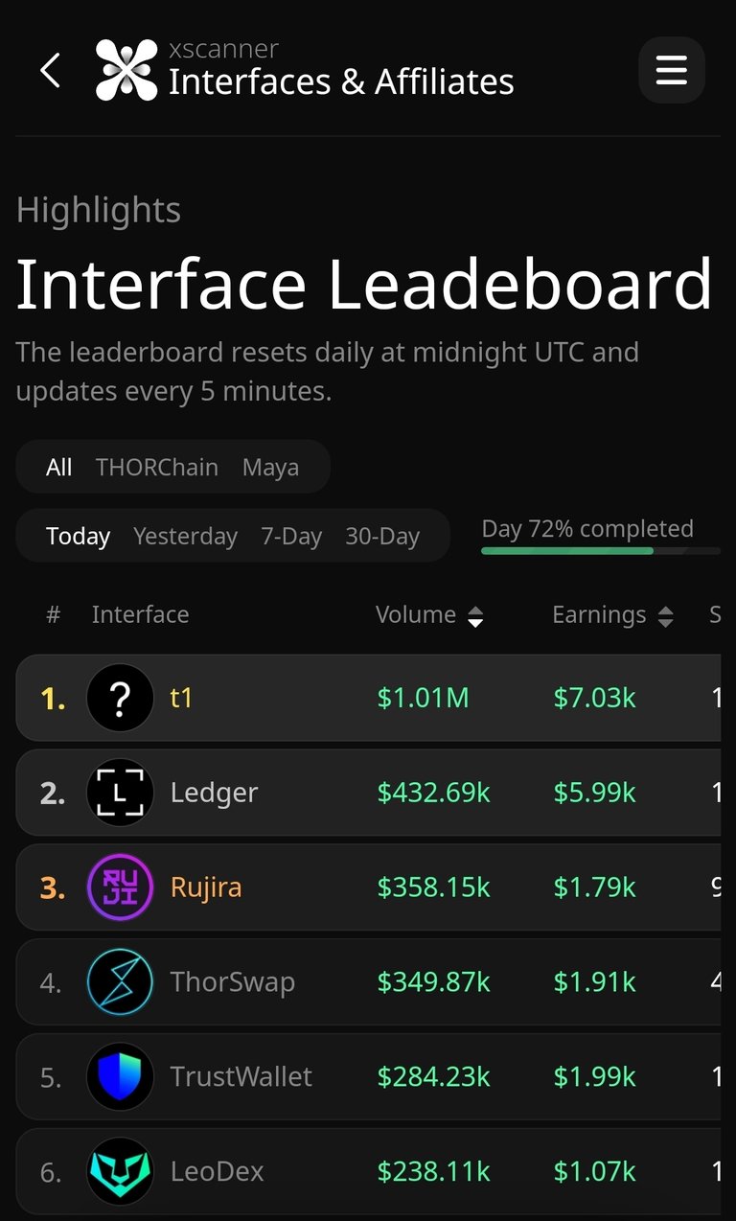Click the day completed progress bar
Viewport: 736px width, 1221px height.
[601, 551]
